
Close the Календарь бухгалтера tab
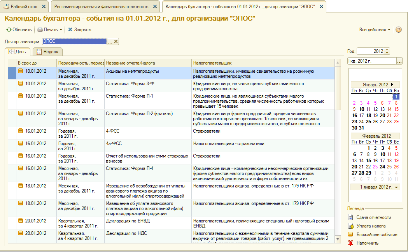321,7
